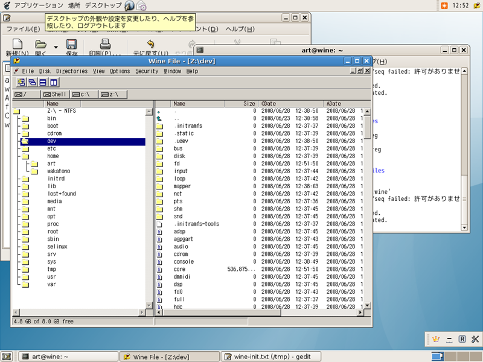Click the New document icon in gedit

point(18,44)
